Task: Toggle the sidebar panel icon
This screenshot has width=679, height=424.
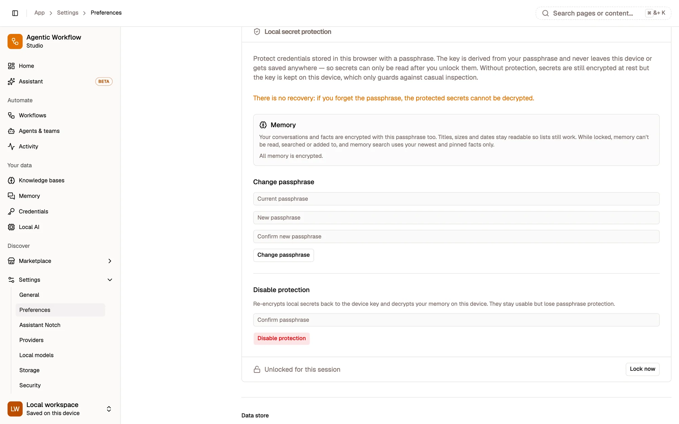Action: coord(15,13)
